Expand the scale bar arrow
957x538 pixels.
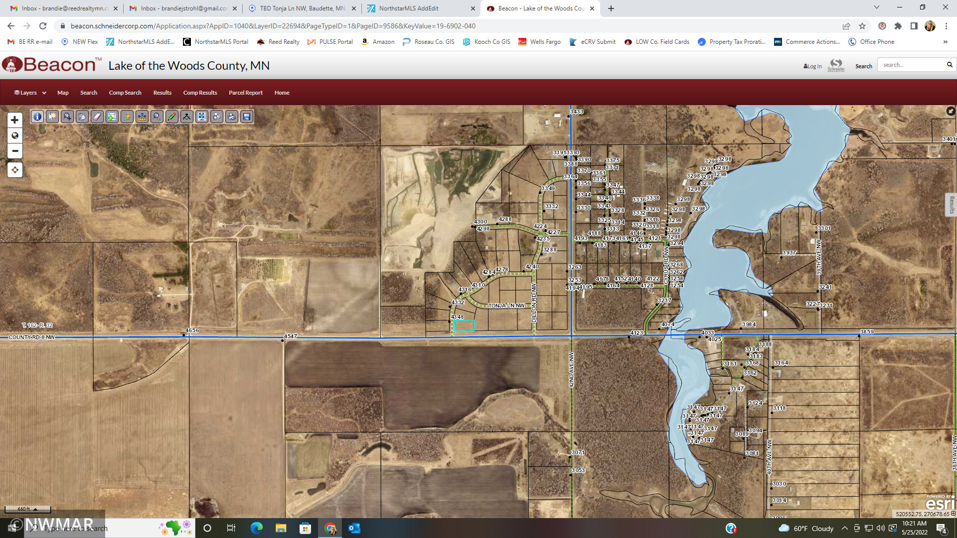point(35,509)
